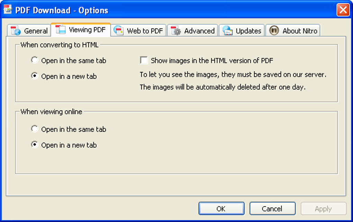The image size is (353, 222).
Task: Click the Advanced tab gear icon
Action: [x=176, y=30]
